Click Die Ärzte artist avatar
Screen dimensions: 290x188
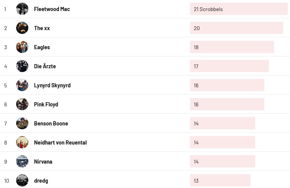(x=22, y=66)
